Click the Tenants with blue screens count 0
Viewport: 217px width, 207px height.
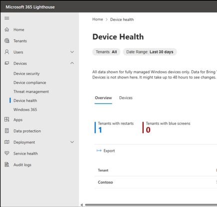coord(148,130)
